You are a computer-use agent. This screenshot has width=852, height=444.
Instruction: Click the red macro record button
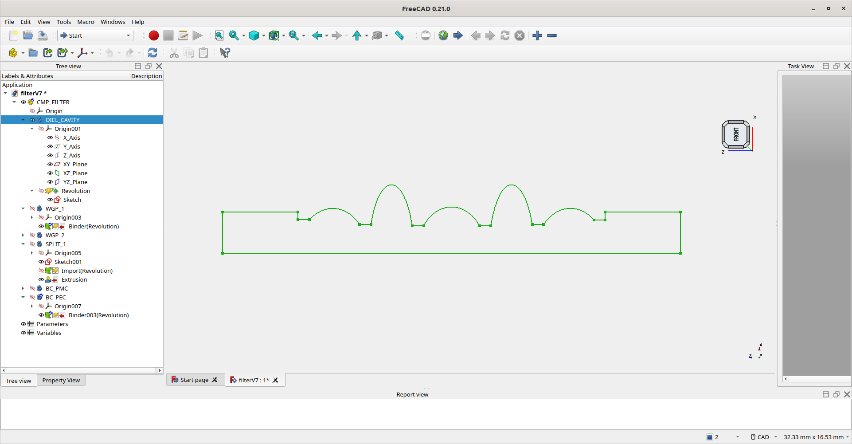[153, 35]
